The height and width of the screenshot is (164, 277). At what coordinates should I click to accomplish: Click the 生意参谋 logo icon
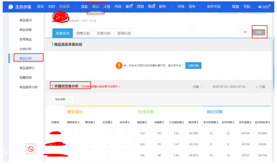[11, 7]
